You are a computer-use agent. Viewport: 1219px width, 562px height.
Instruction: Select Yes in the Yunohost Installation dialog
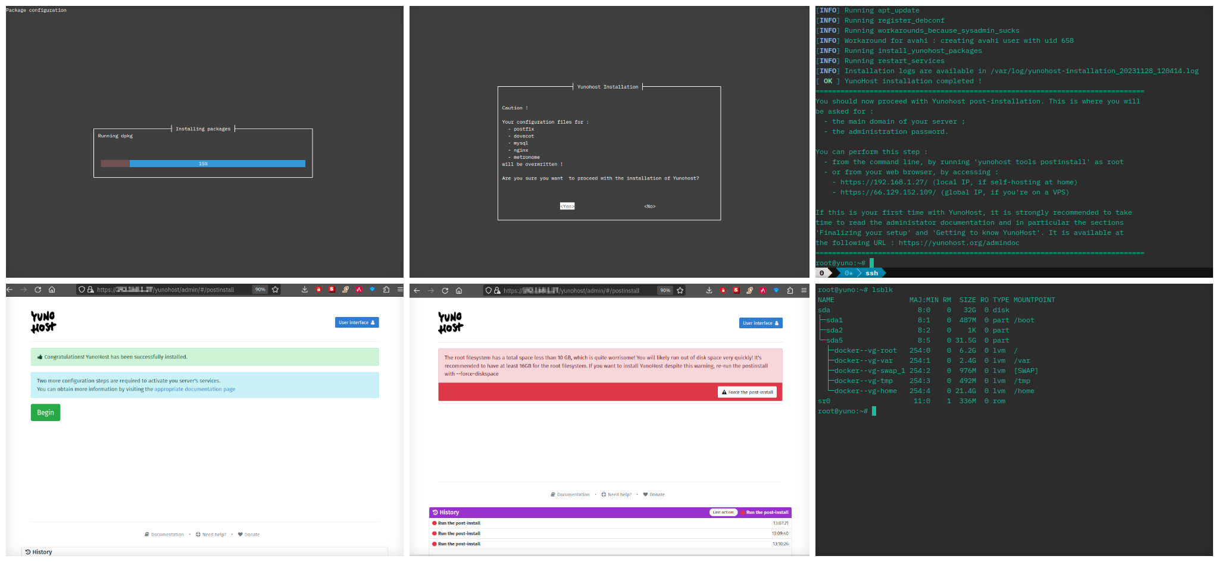pos(567,206)
